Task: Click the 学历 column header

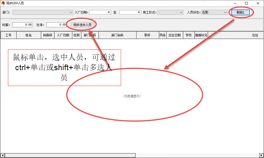Action: click(189, 35)
